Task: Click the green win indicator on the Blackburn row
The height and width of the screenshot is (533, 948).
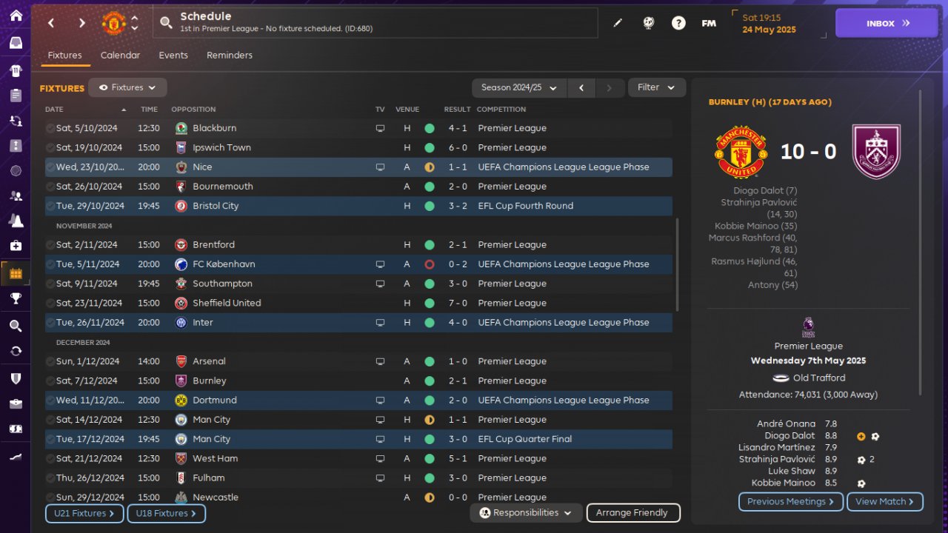Action: 429,128
